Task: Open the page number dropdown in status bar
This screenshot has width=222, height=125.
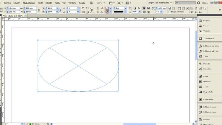Action: pos(22,124)
